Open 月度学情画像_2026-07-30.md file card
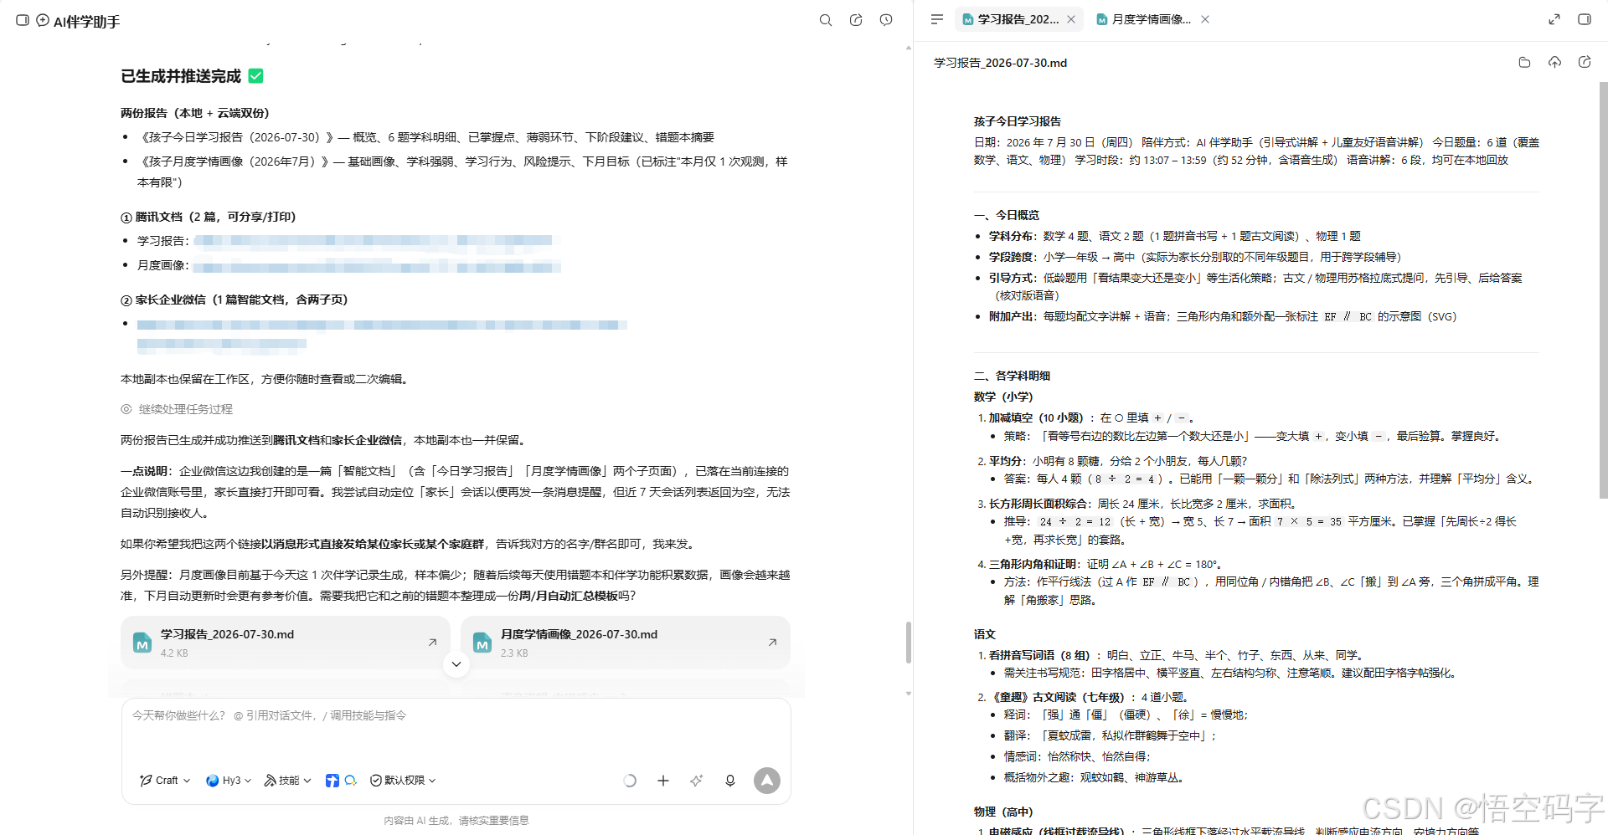Viewport: 1608px width, 835px height. pyautogui.click(x=626, y=643)
